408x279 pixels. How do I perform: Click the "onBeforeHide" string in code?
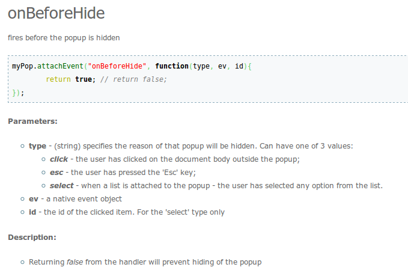(x=117, y=66)
